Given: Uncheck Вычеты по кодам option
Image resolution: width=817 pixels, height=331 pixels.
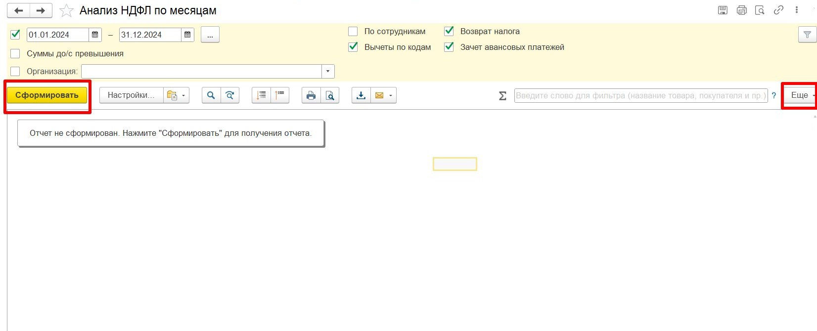Looking at the screenshot, I should (x=353, y=47).
